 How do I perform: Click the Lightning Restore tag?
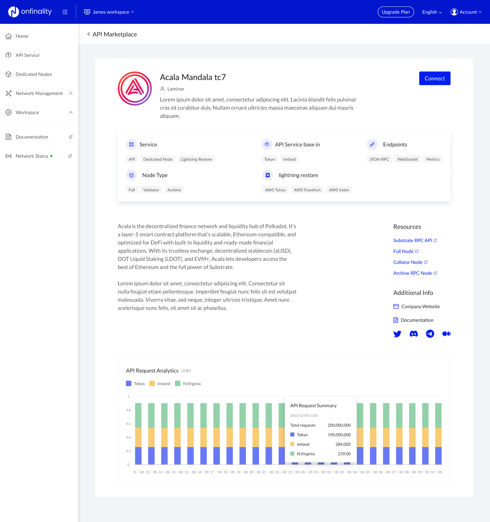click(x=196, y=159)
